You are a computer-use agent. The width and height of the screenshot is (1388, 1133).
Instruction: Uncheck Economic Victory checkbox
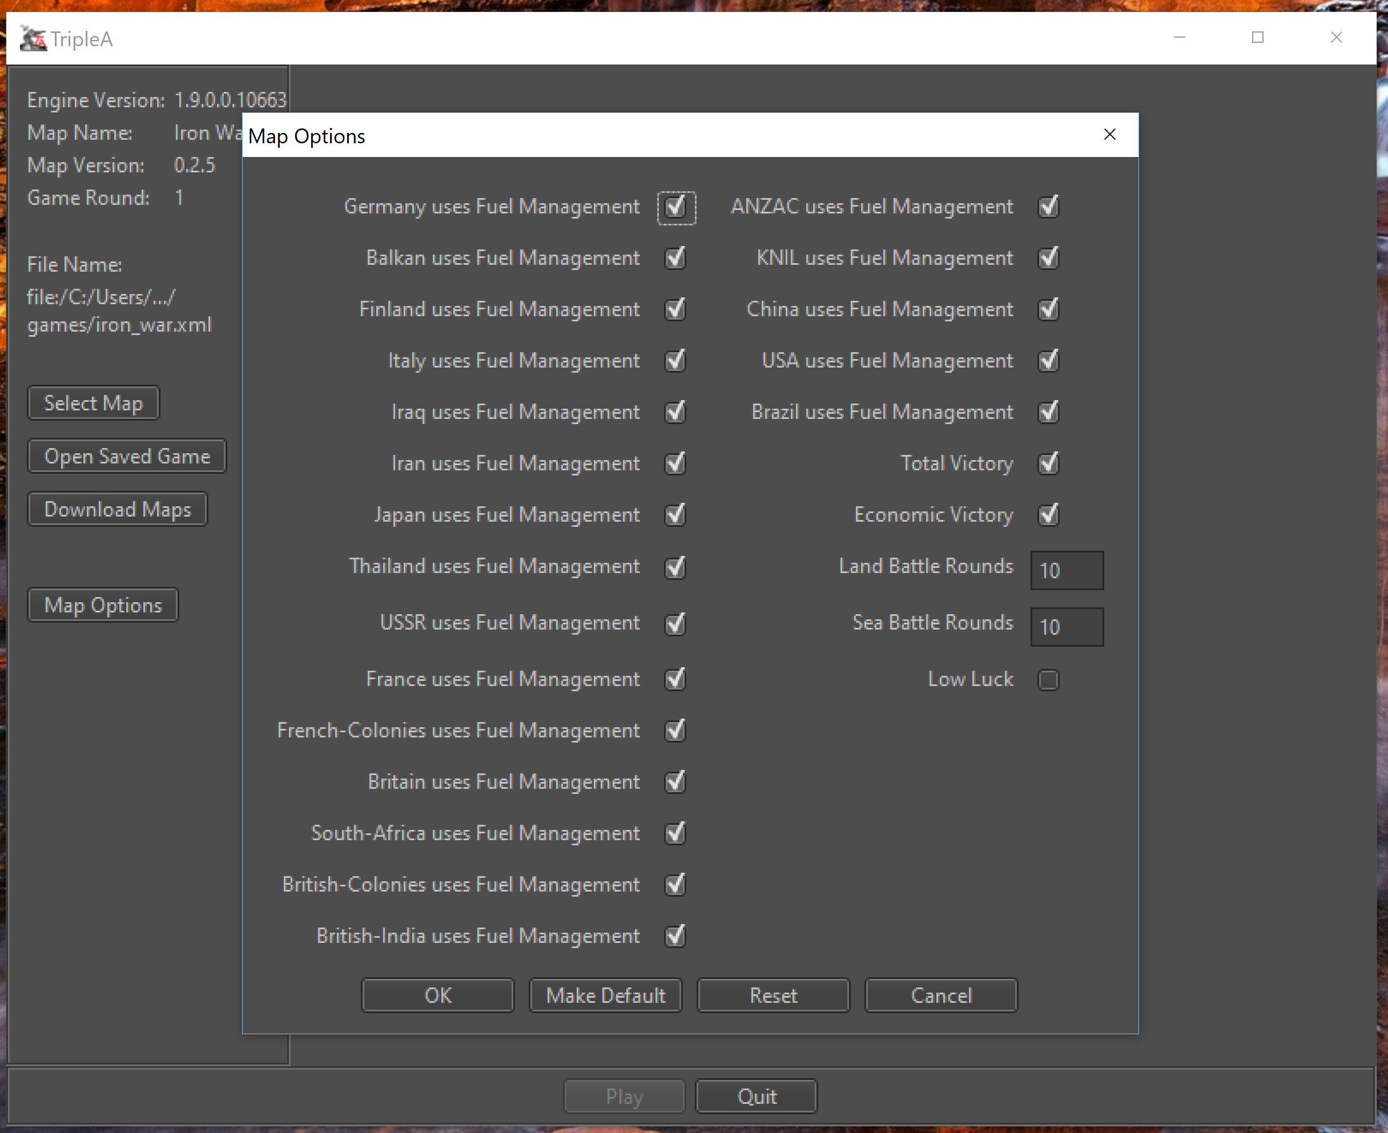[1048, 515]
